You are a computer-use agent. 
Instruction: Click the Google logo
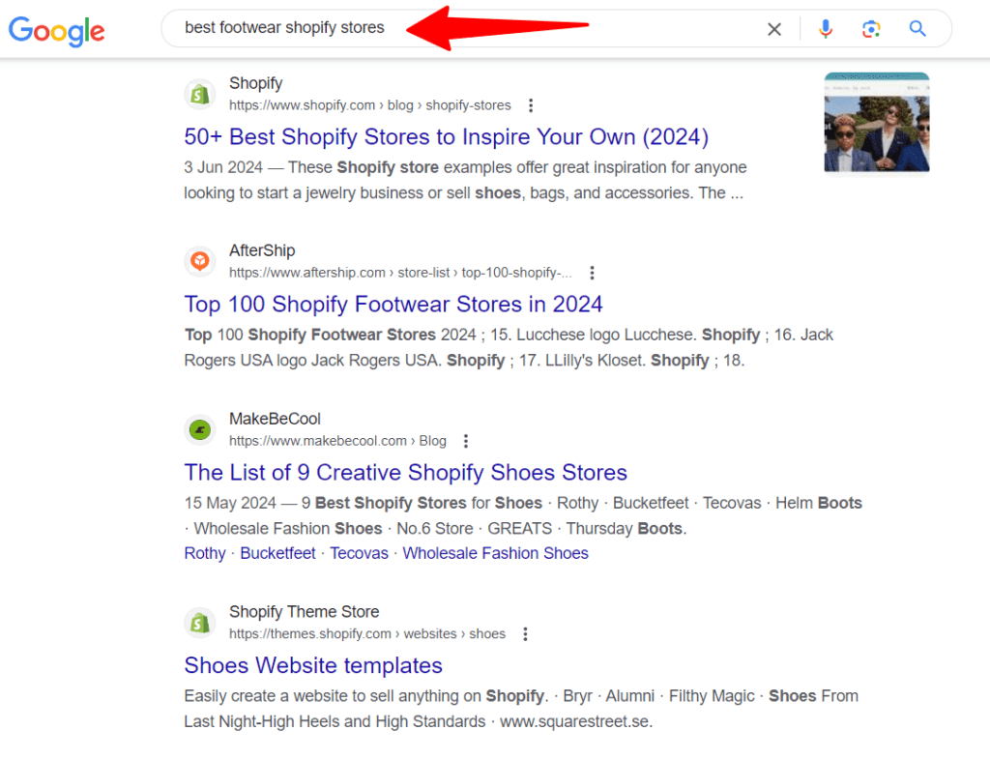57,31
